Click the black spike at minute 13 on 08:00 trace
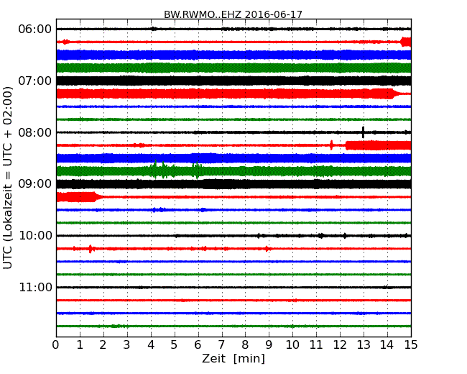The image size is (467, 374). 363,132
